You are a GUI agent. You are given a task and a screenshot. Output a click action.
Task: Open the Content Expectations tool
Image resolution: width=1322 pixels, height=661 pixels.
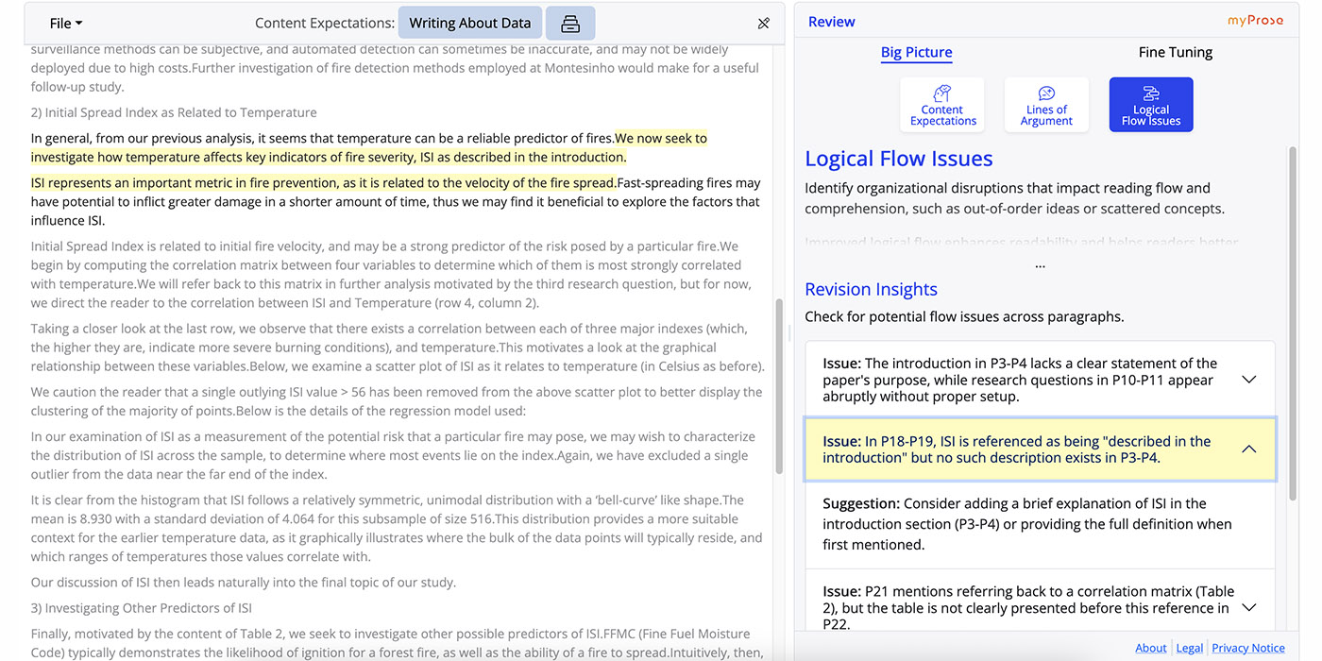click(942, 104)
